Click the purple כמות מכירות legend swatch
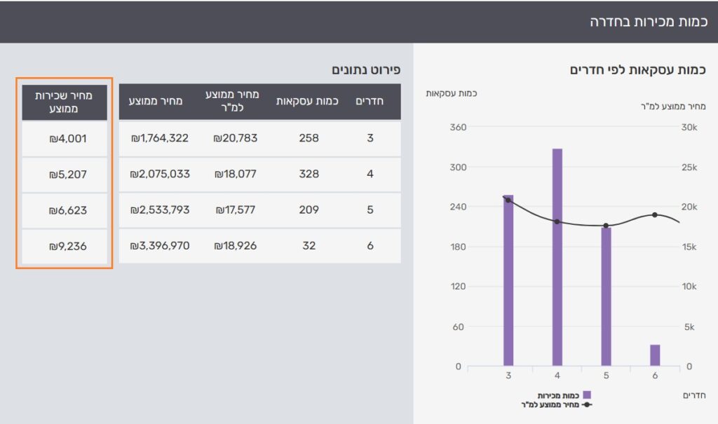The width and height of the screenshot is (718, 424). click(587, 395)
